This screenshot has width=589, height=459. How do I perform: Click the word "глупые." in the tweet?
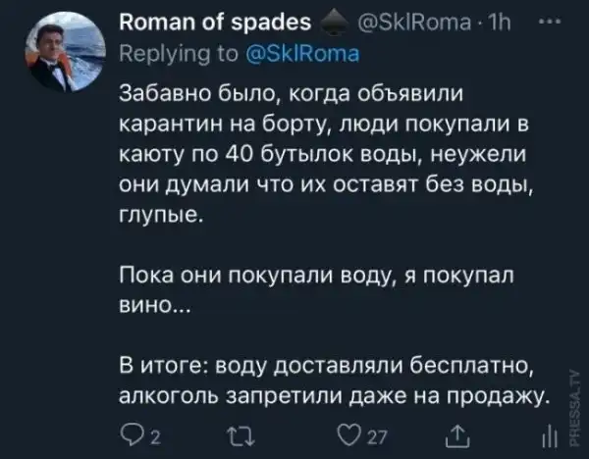[x=160, y=215]
